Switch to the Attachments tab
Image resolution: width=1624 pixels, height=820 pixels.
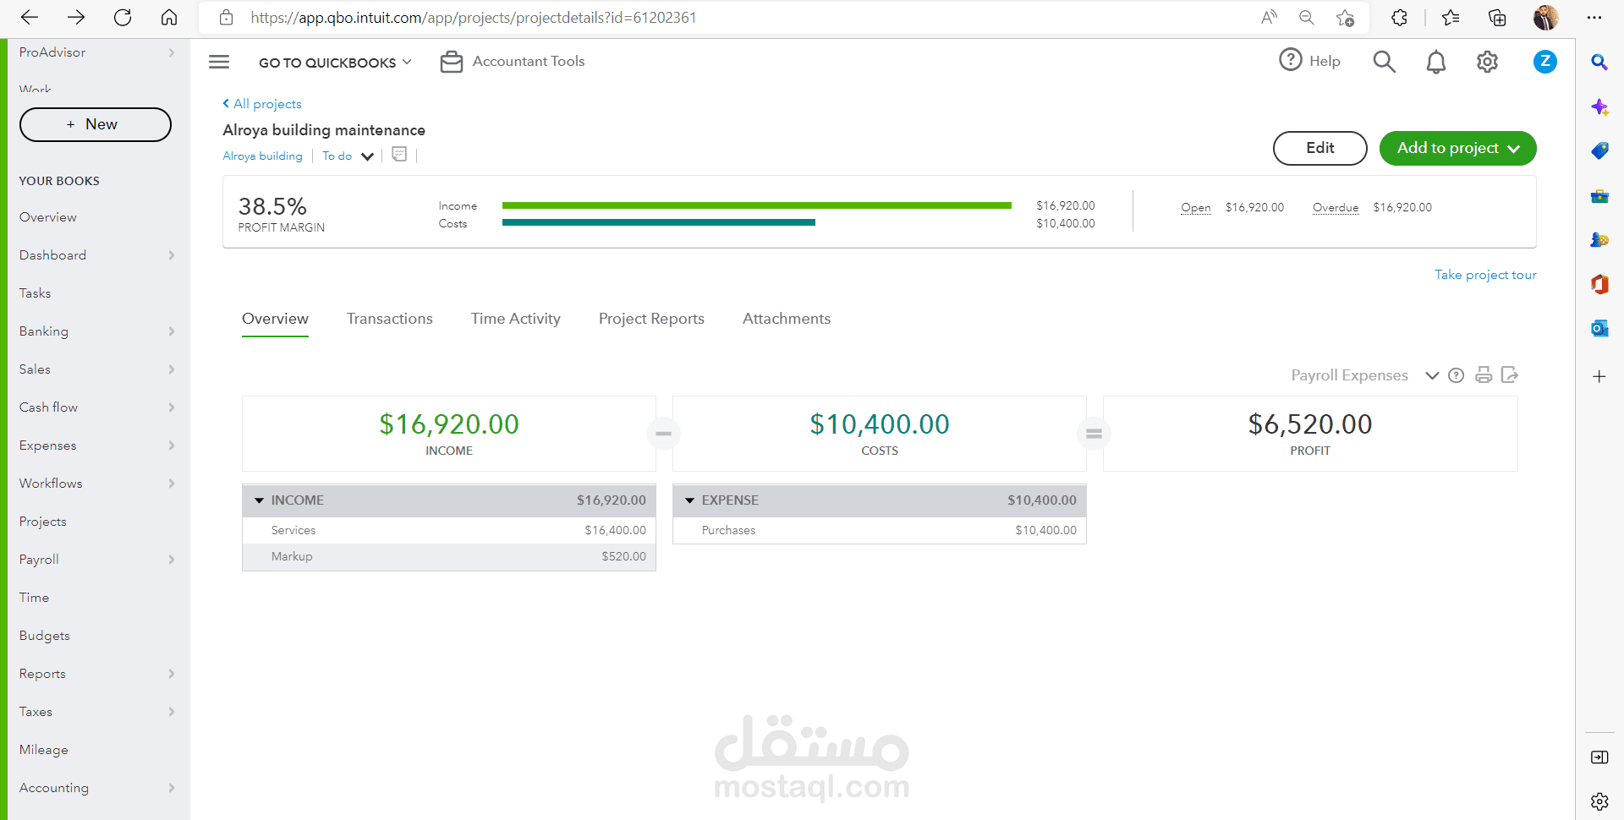tap(787, 319)
